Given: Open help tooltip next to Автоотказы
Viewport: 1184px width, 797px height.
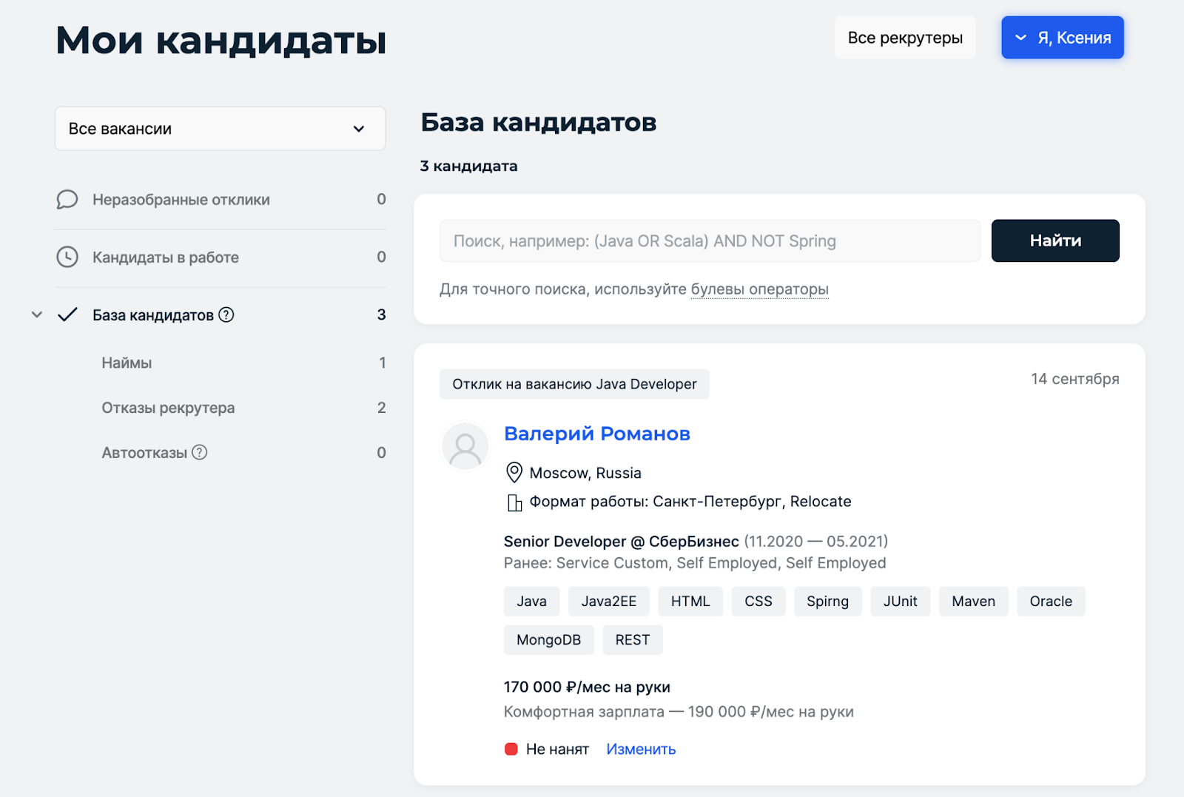Looking at the screenshot, I should pos(200,452).
